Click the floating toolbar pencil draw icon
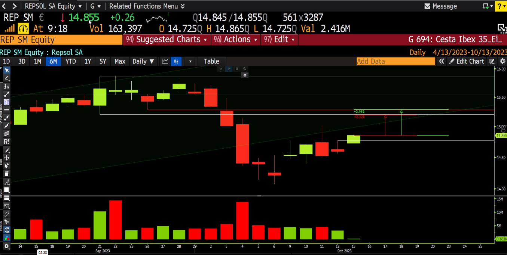507x255 pixels. point(229,69)
